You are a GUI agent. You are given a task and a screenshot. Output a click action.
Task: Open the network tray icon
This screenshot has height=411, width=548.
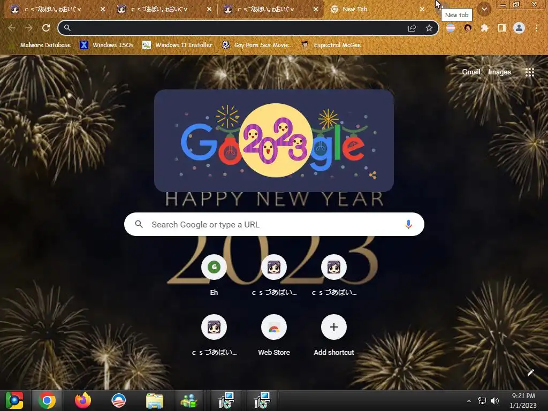click(x=482, y=401)
